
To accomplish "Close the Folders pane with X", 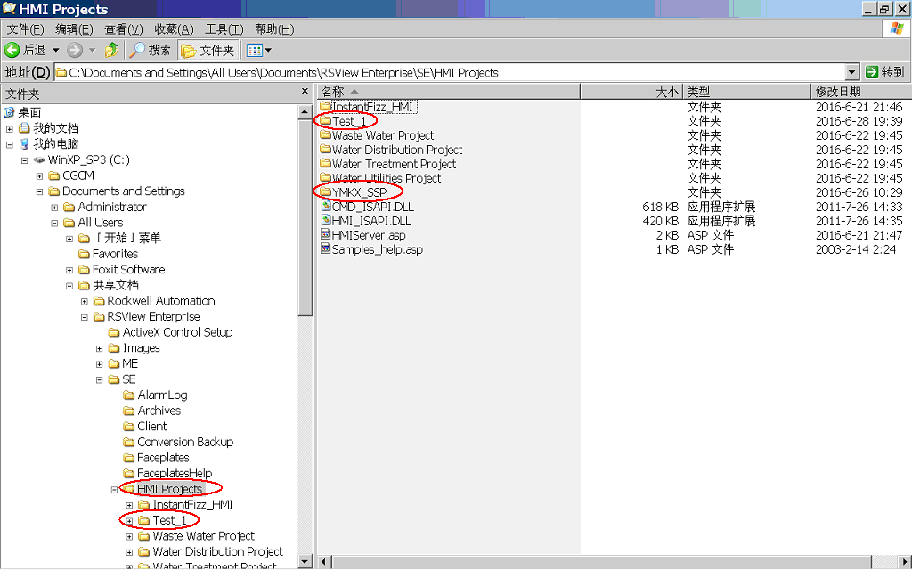I will point(305,92).
